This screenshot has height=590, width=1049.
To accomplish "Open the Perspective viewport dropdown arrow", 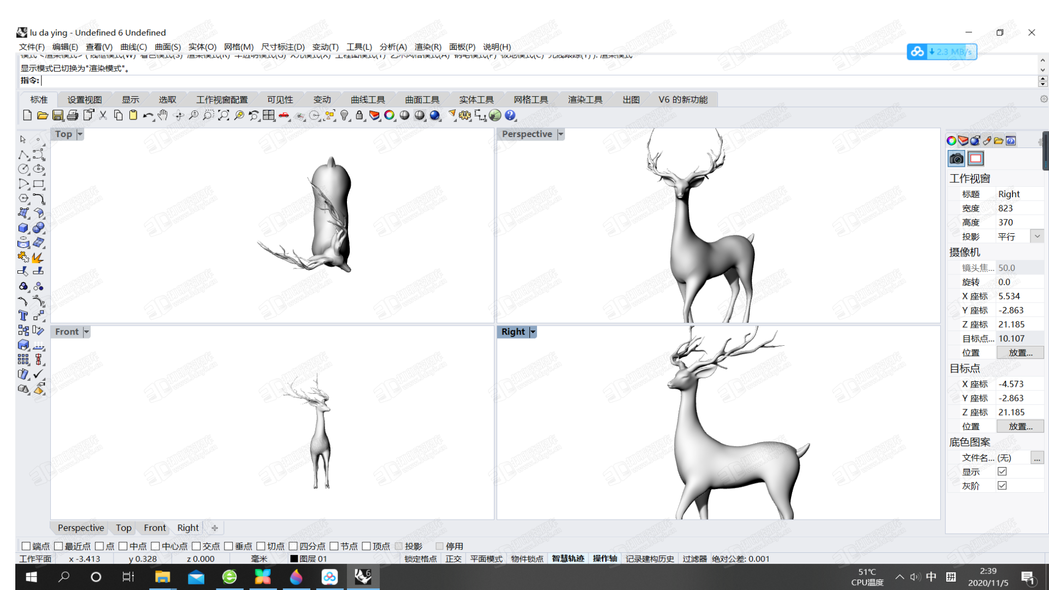I will point(561,134).
